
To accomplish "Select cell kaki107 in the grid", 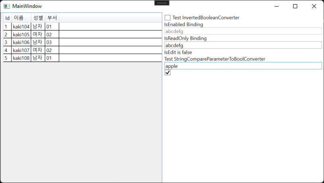I will pyautogui.click(x=21, y=50).
